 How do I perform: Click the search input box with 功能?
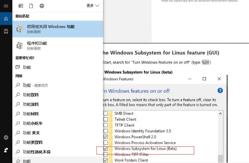point(58,160)
